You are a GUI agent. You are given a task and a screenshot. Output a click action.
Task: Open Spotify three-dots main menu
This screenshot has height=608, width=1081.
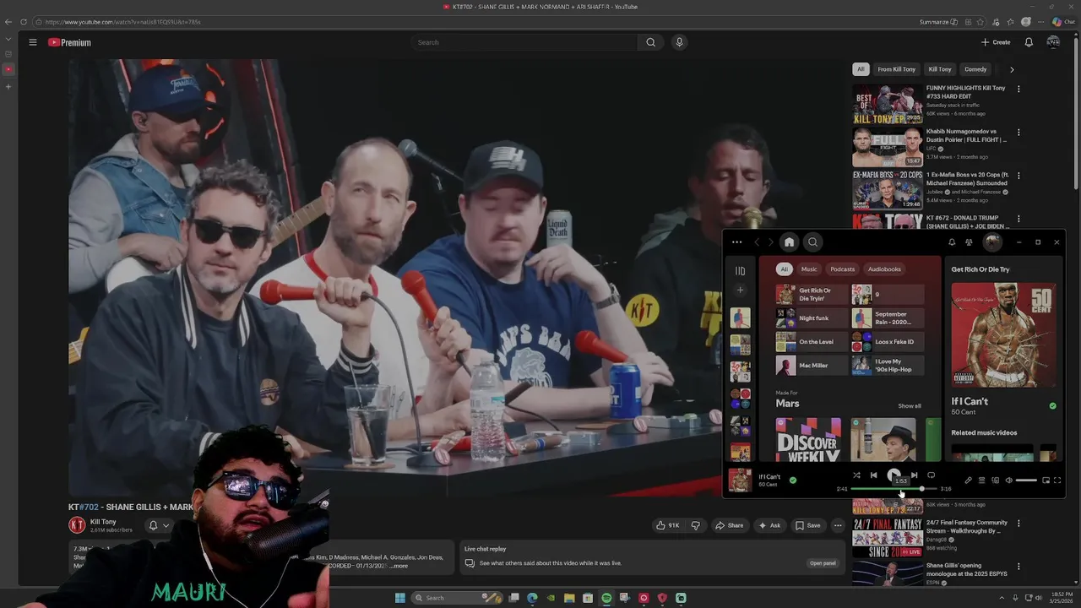tap(736, 242)
